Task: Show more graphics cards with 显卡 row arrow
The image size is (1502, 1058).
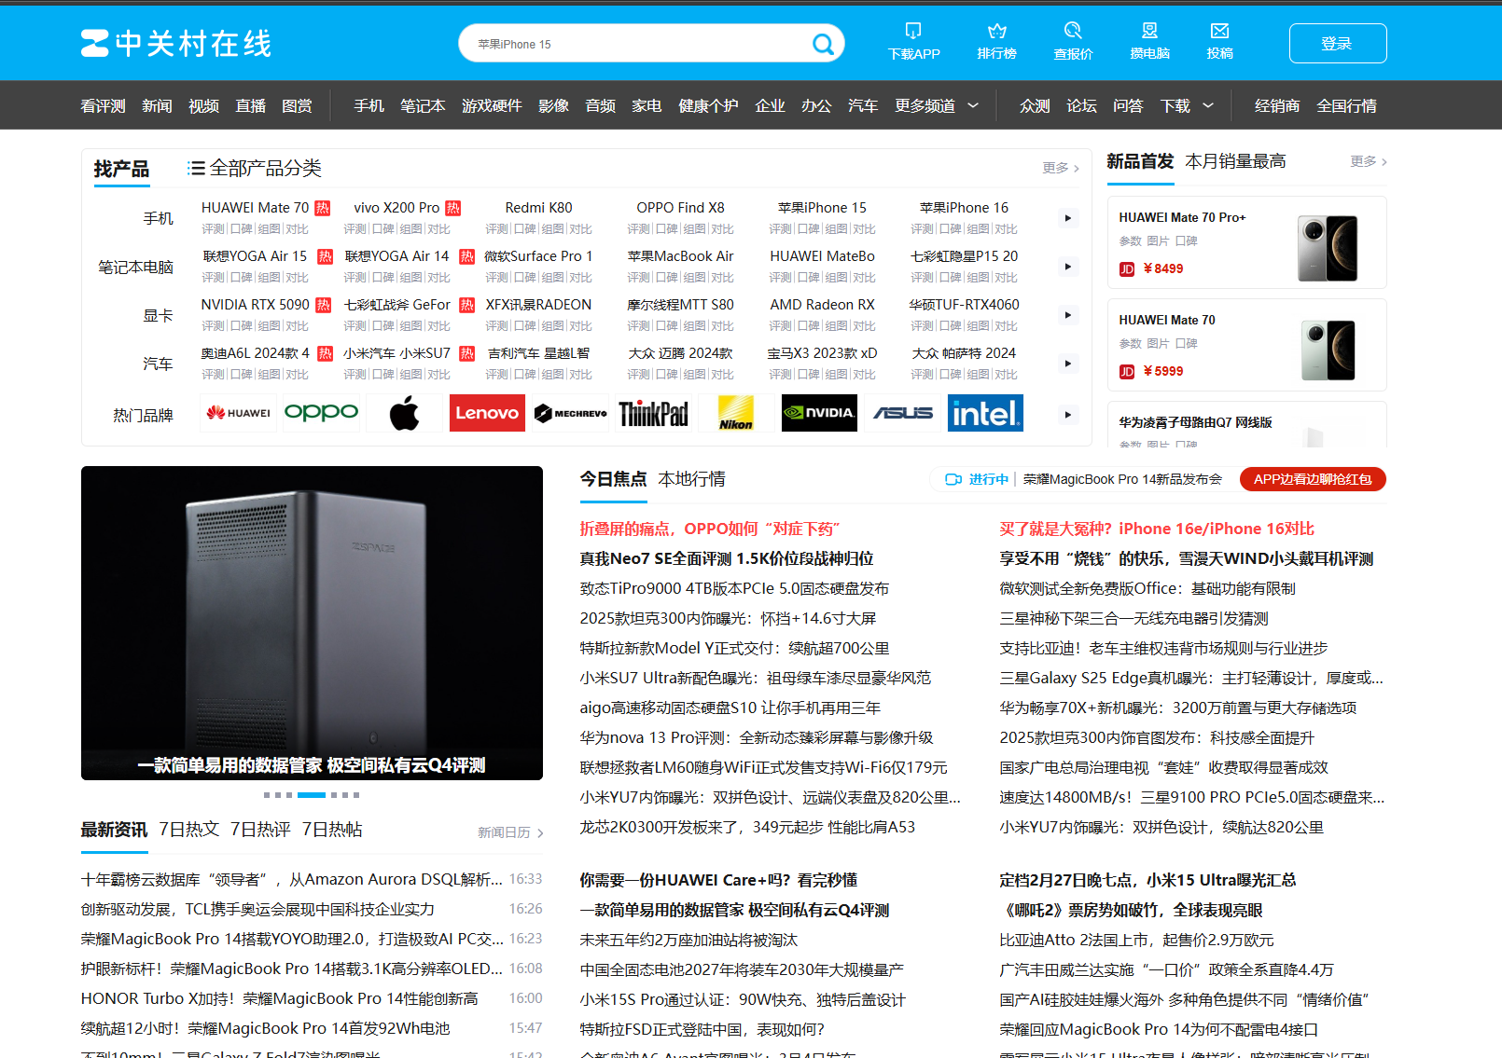Action: [1068, 315]
